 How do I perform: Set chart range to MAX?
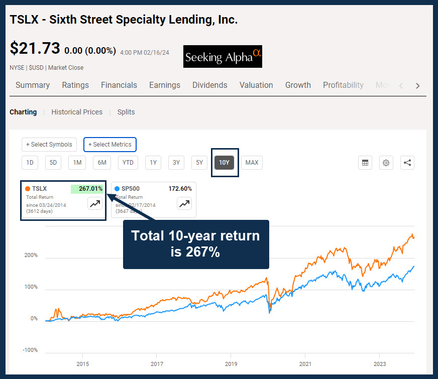pyautogui.click(x=252, y=163)
